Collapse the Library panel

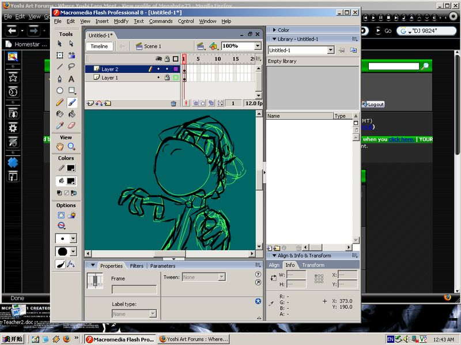pos(274,39)
